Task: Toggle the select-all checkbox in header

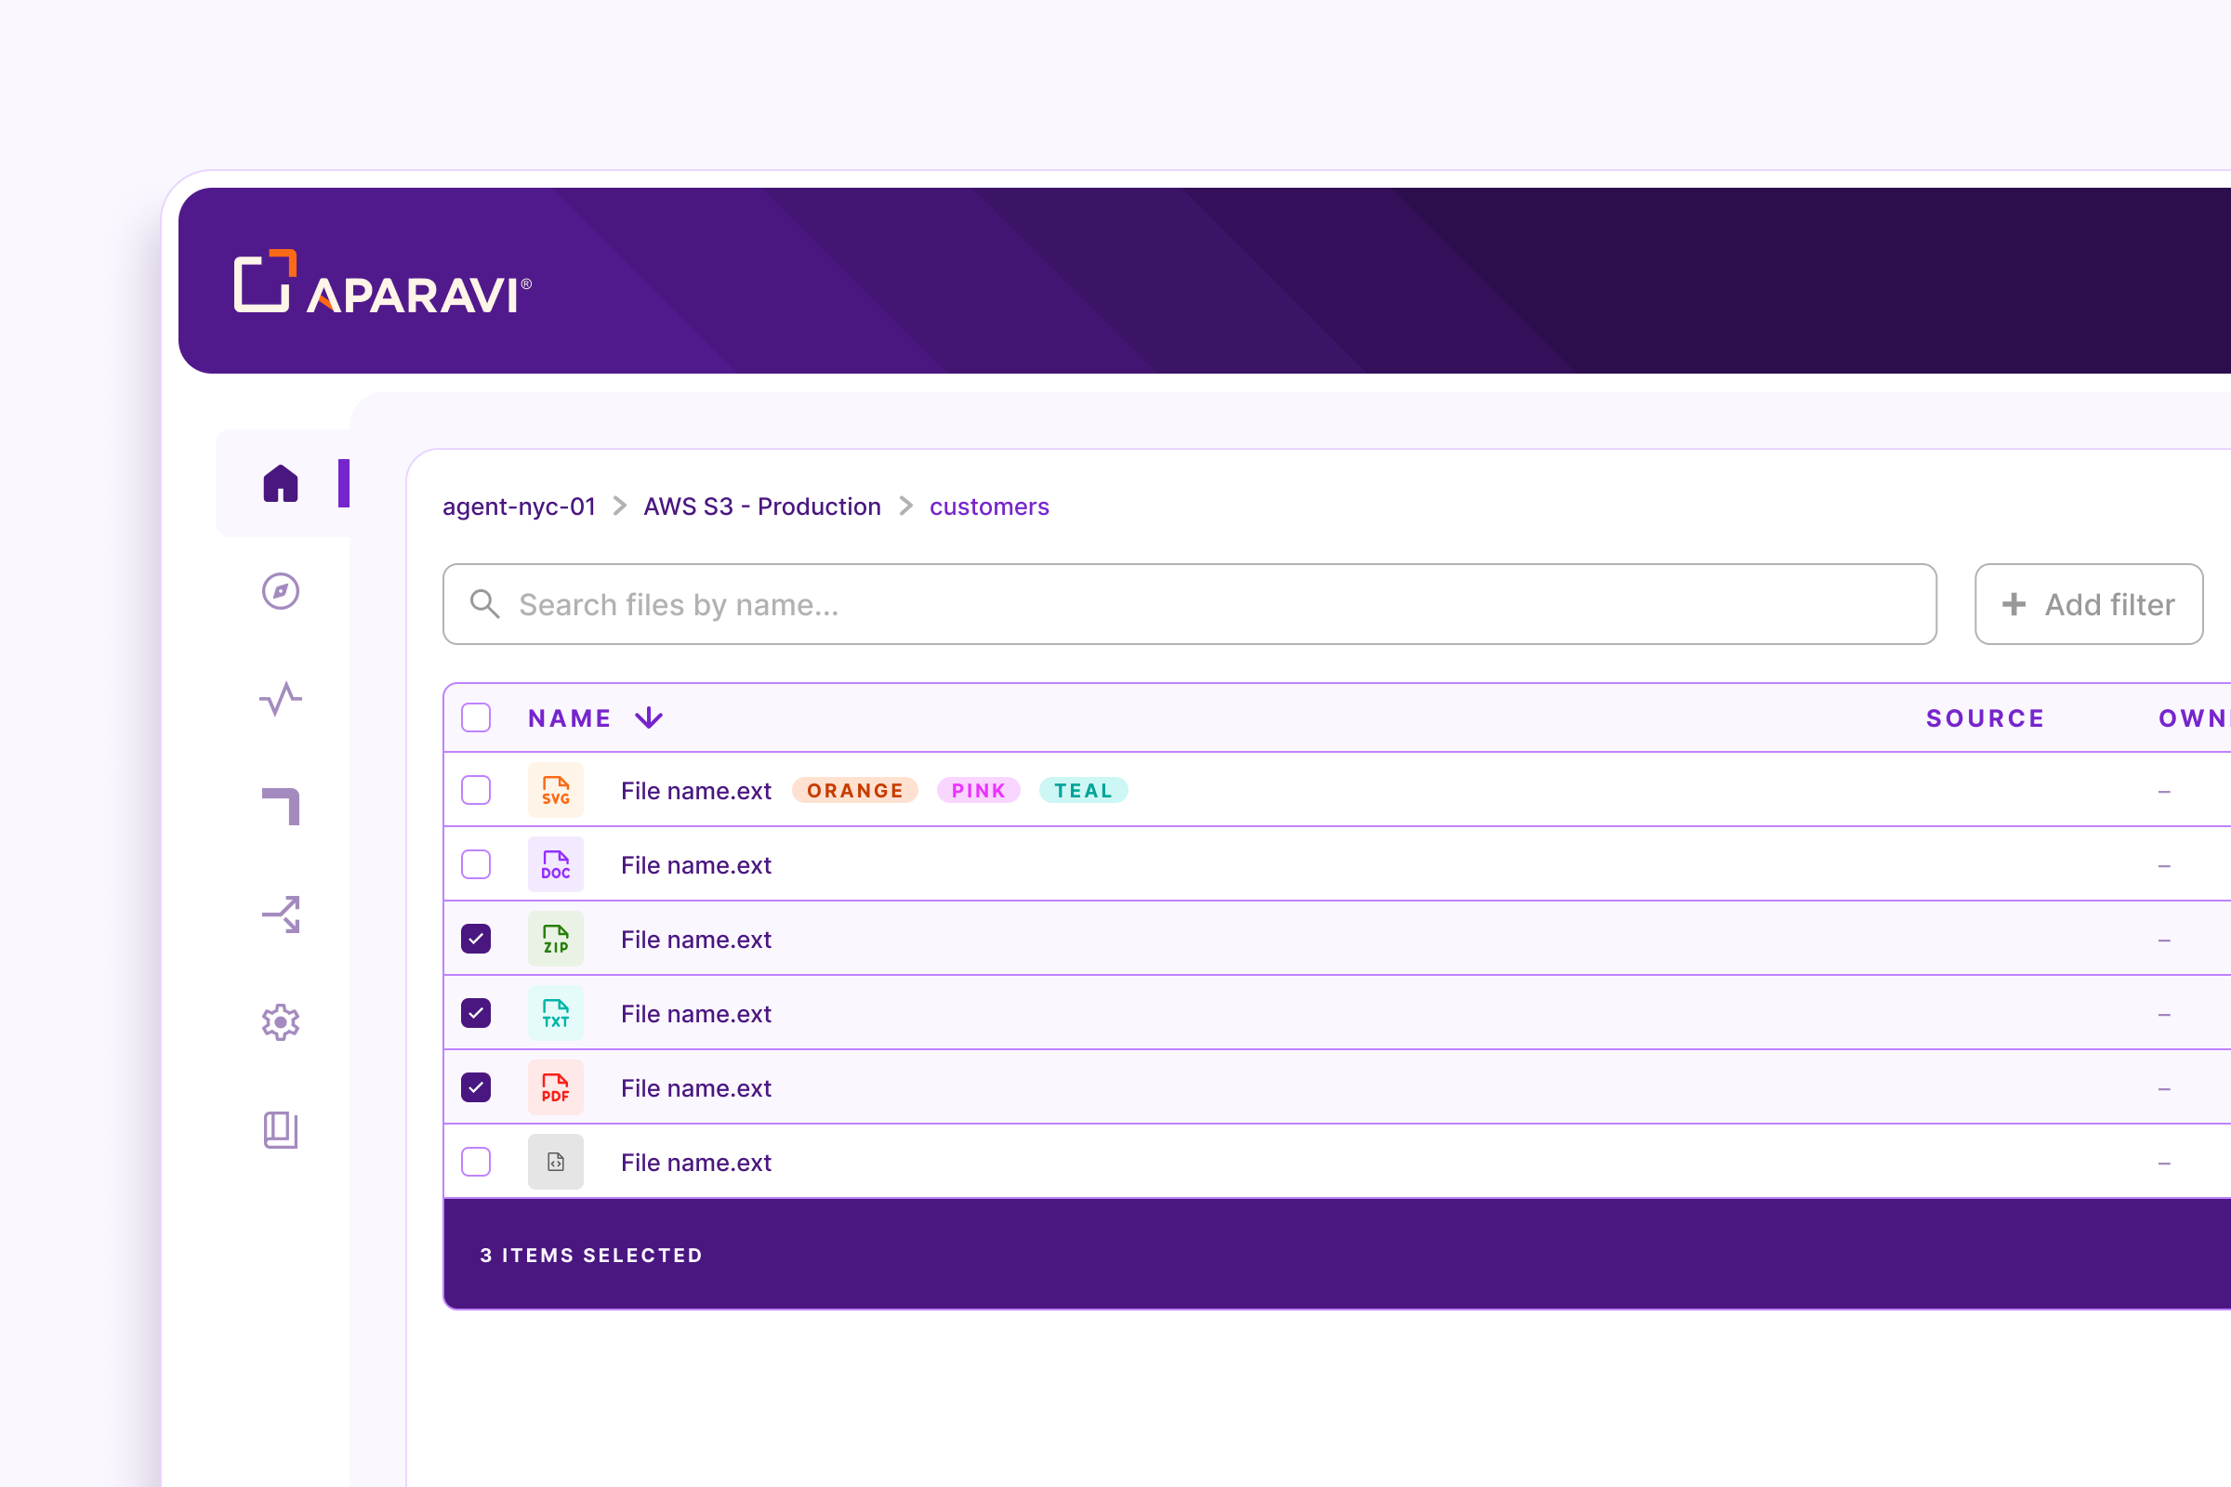Action: click(x=476, y=717)
